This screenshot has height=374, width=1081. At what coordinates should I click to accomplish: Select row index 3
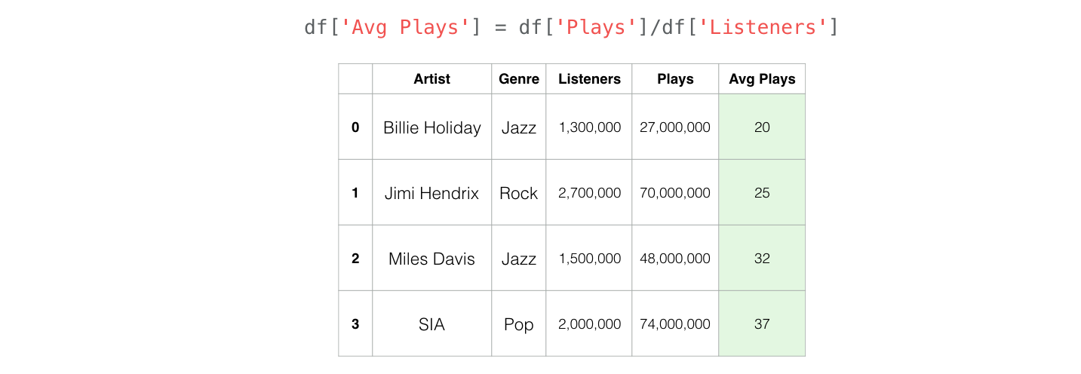355,324
